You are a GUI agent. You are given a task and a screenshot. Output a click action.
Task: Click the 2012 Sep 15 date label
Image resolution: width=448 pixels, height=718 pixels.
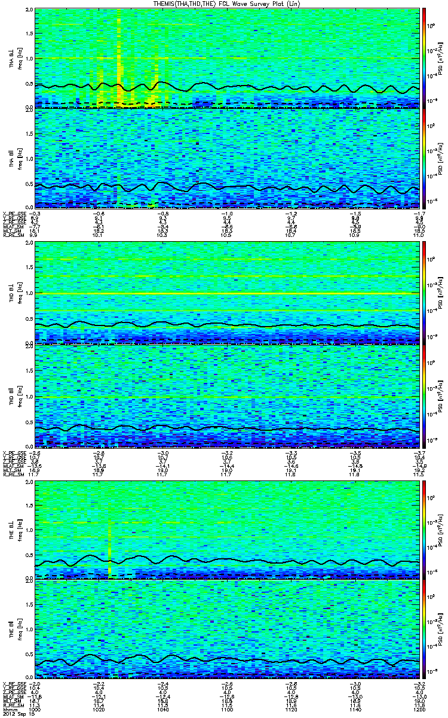tap(16, 714)
